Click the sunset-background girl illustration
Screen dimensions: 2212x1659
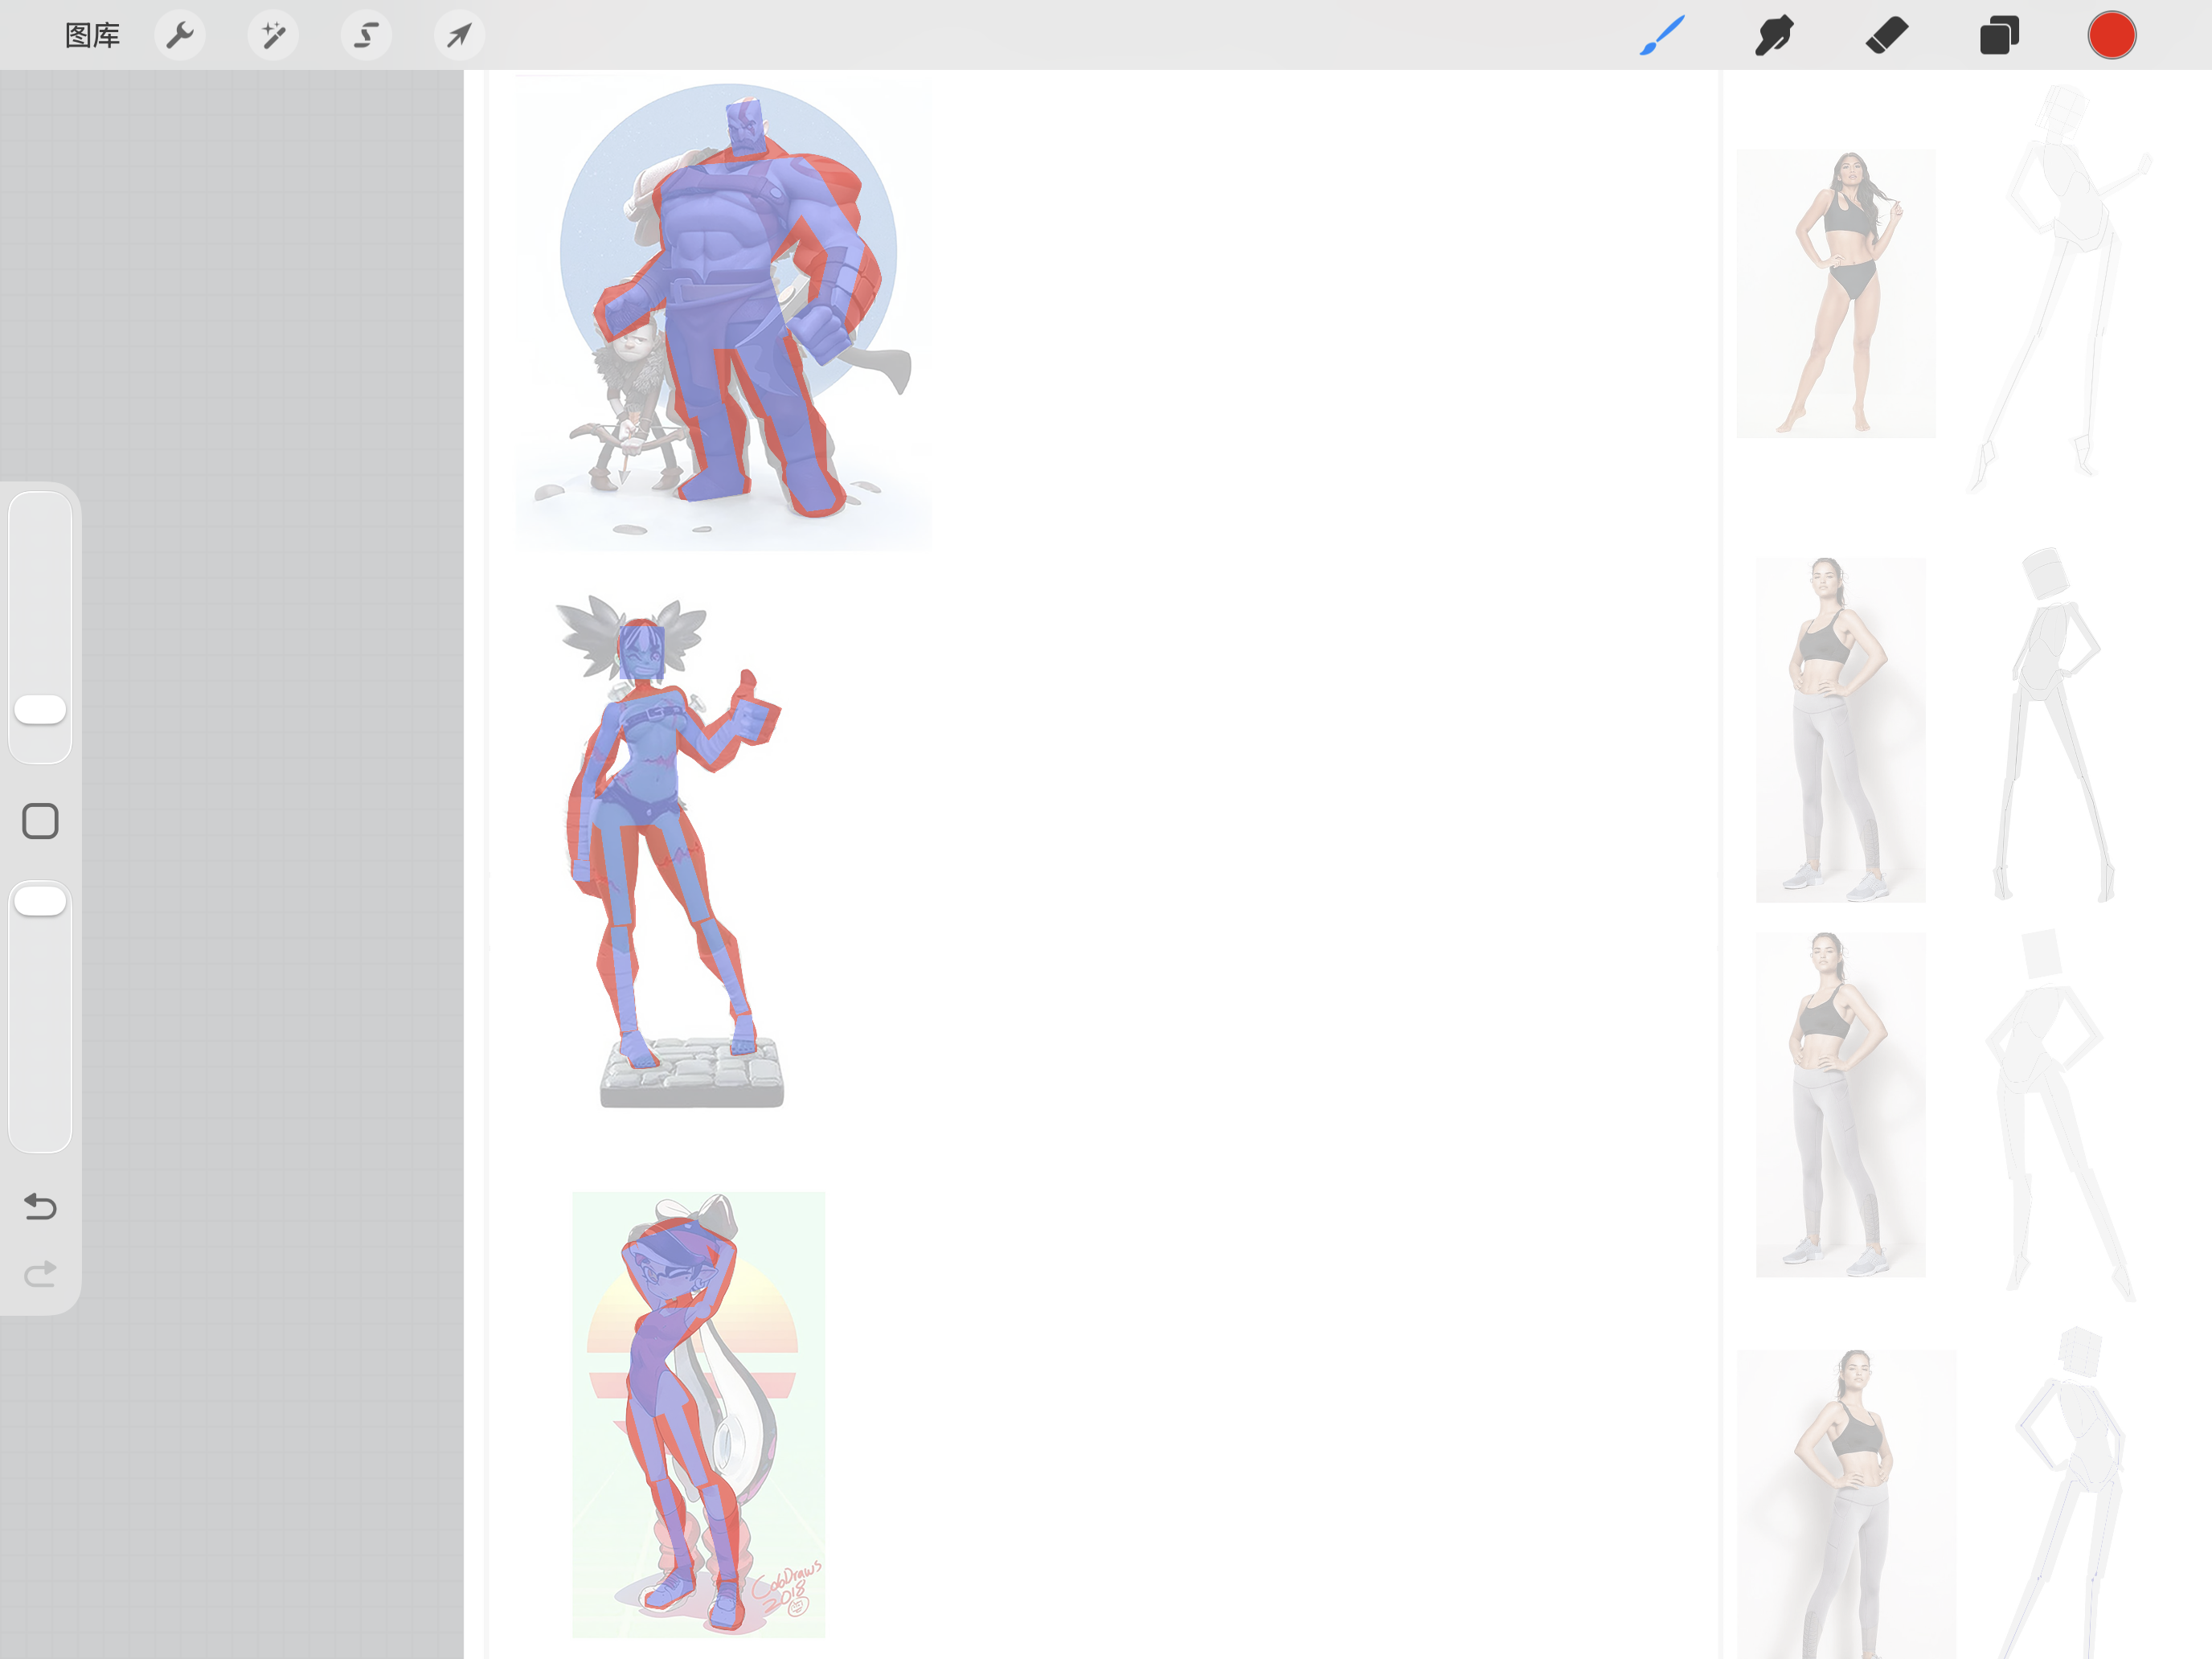coord(698,1414)
